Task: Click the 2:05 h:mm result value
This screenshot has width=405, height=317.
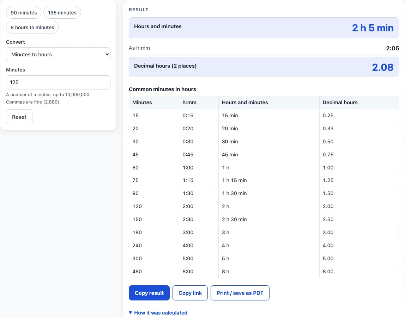Action: tap(392, 48)
